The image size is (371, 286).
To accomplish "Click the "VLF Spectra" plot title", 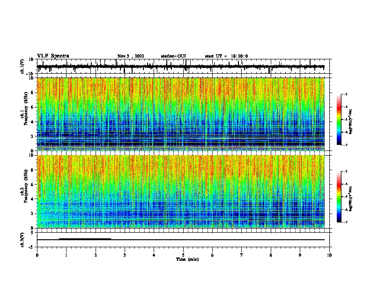I will [x=53, y=56].
